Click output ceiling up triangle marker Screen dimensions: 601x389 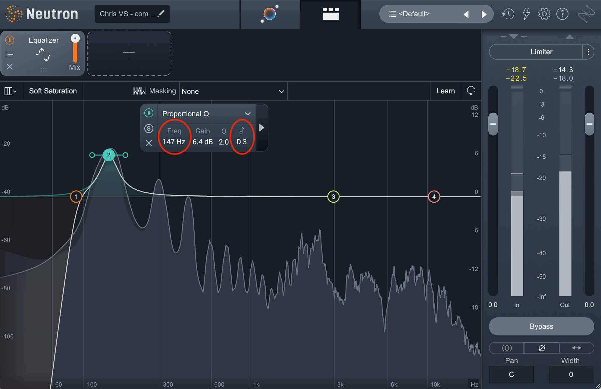click(x=569, y=37)
